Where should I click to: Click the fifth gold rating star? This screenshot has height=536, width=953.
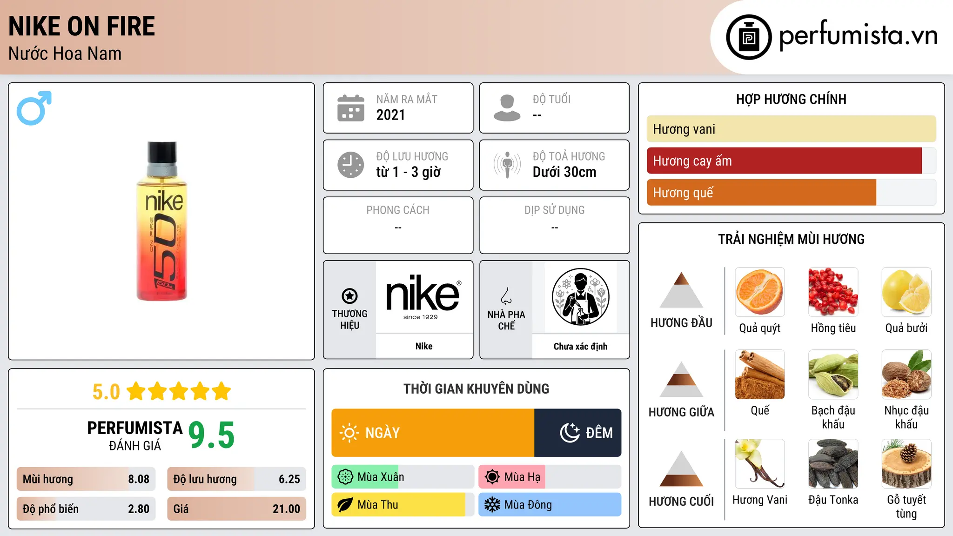(221, 391)
